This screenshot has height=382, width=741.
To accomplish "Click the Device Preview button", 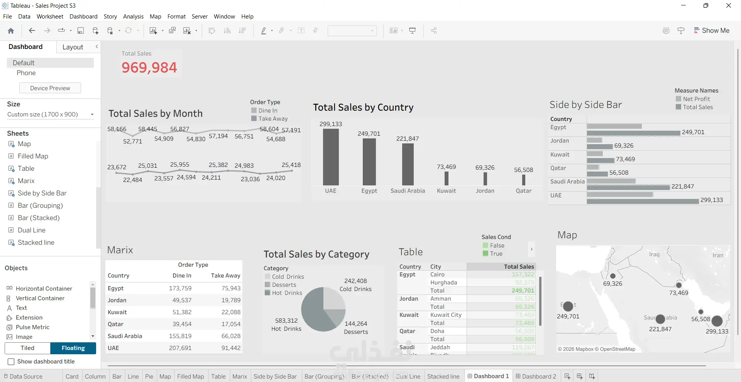I will tap(50, 88).
